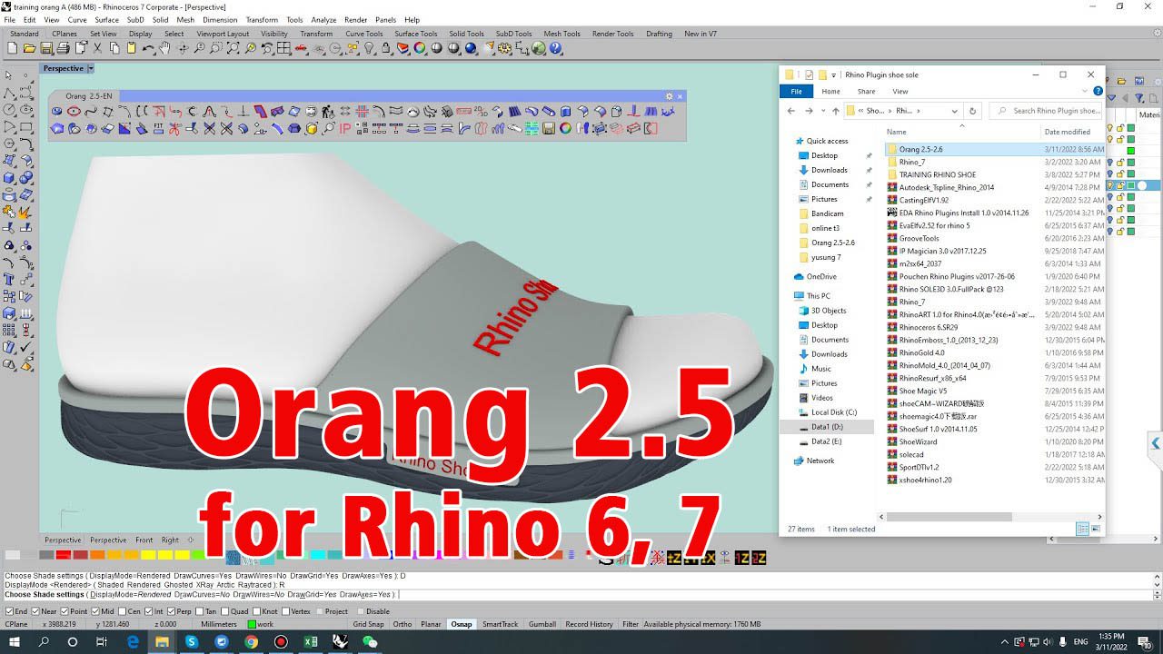The height and width of the screenshot is (654, 1163).
Task: Select the Pan view tool
Action: click(164, 48)
